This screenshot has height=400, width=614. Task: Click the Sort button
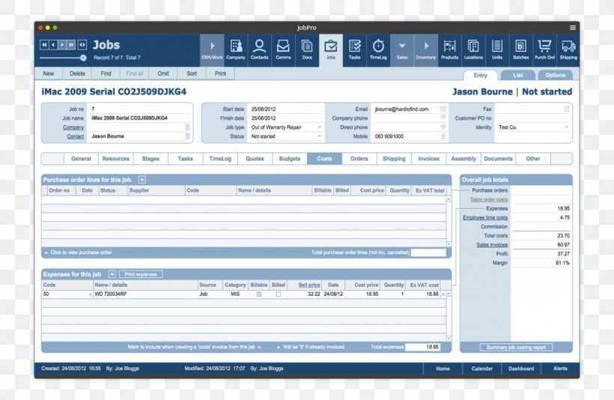point(192,73)
